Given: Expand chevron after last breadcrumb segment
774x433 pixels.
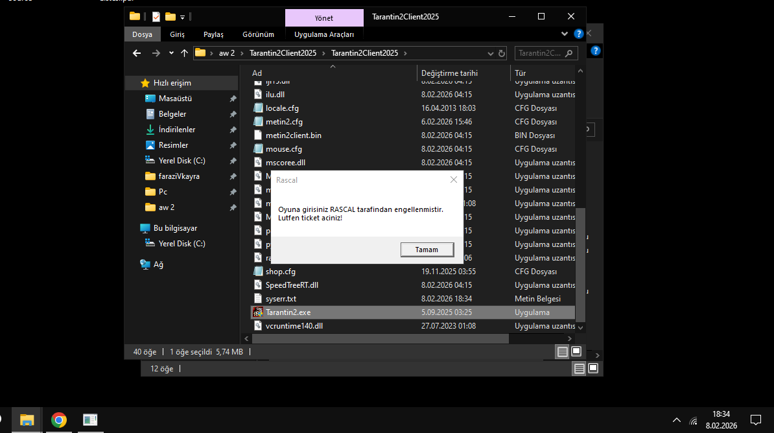Looking at the screenshot, I should pyautogui.click(x=405, y=53).
